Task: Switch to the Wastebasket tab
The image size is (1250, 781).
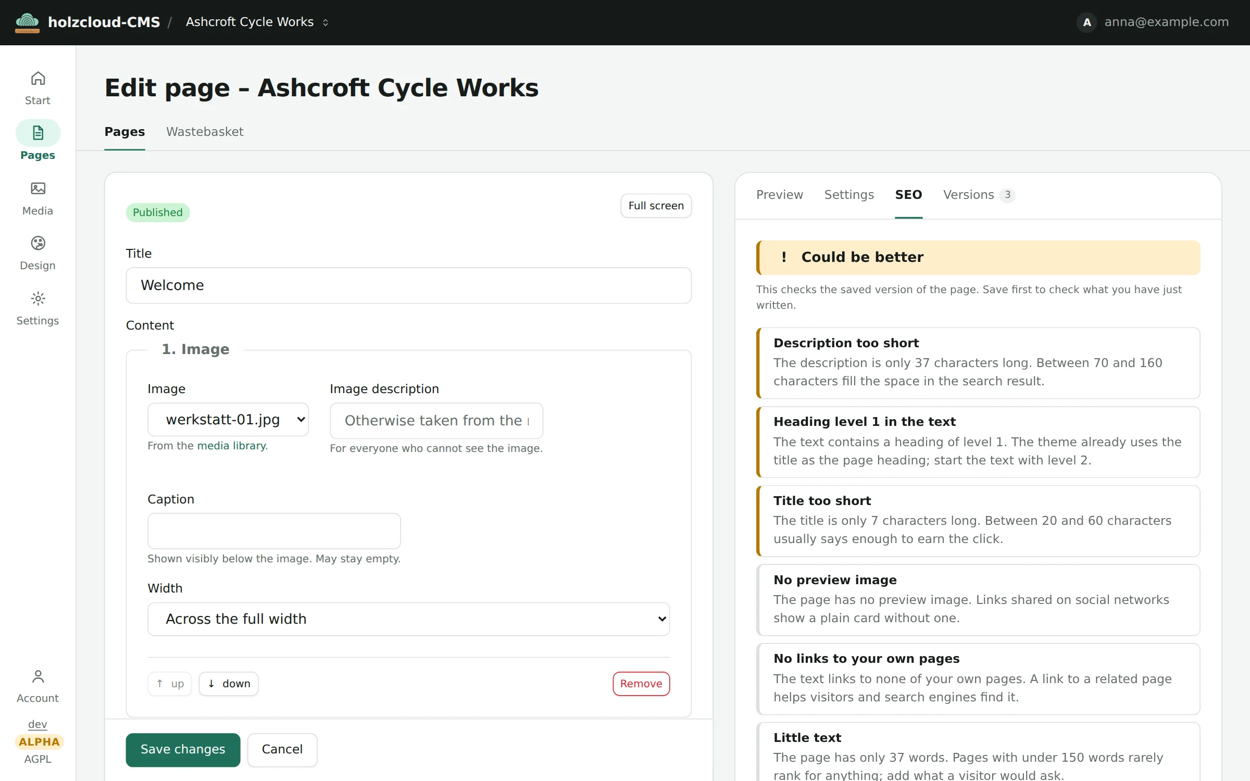Action: click(205, 132)
